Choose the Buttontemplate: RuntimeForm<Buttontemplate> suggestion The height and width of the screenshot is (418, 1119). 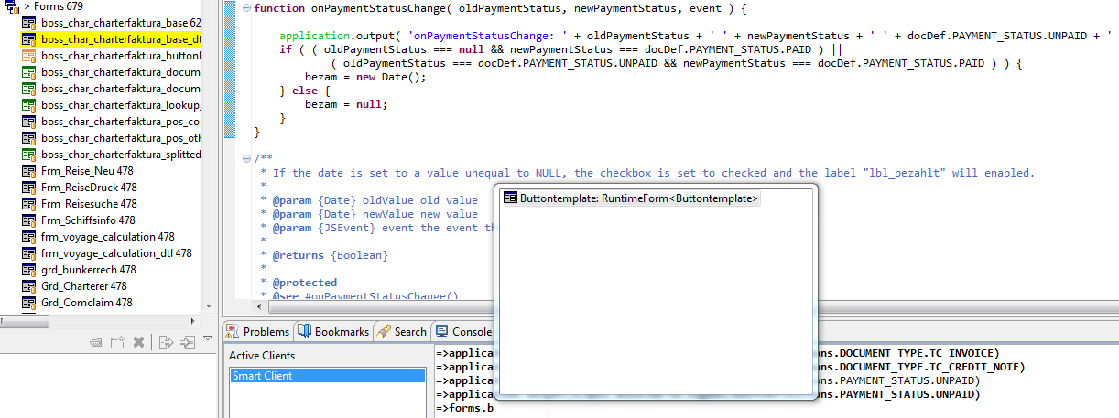pyautogui.click(x=632, y=198)
